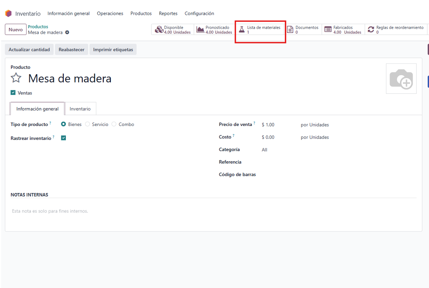This screenshot has height=288, width=429.
Task: Click the Lista de materiales label text
Action: pyautogui.click(x=264, y=28)
